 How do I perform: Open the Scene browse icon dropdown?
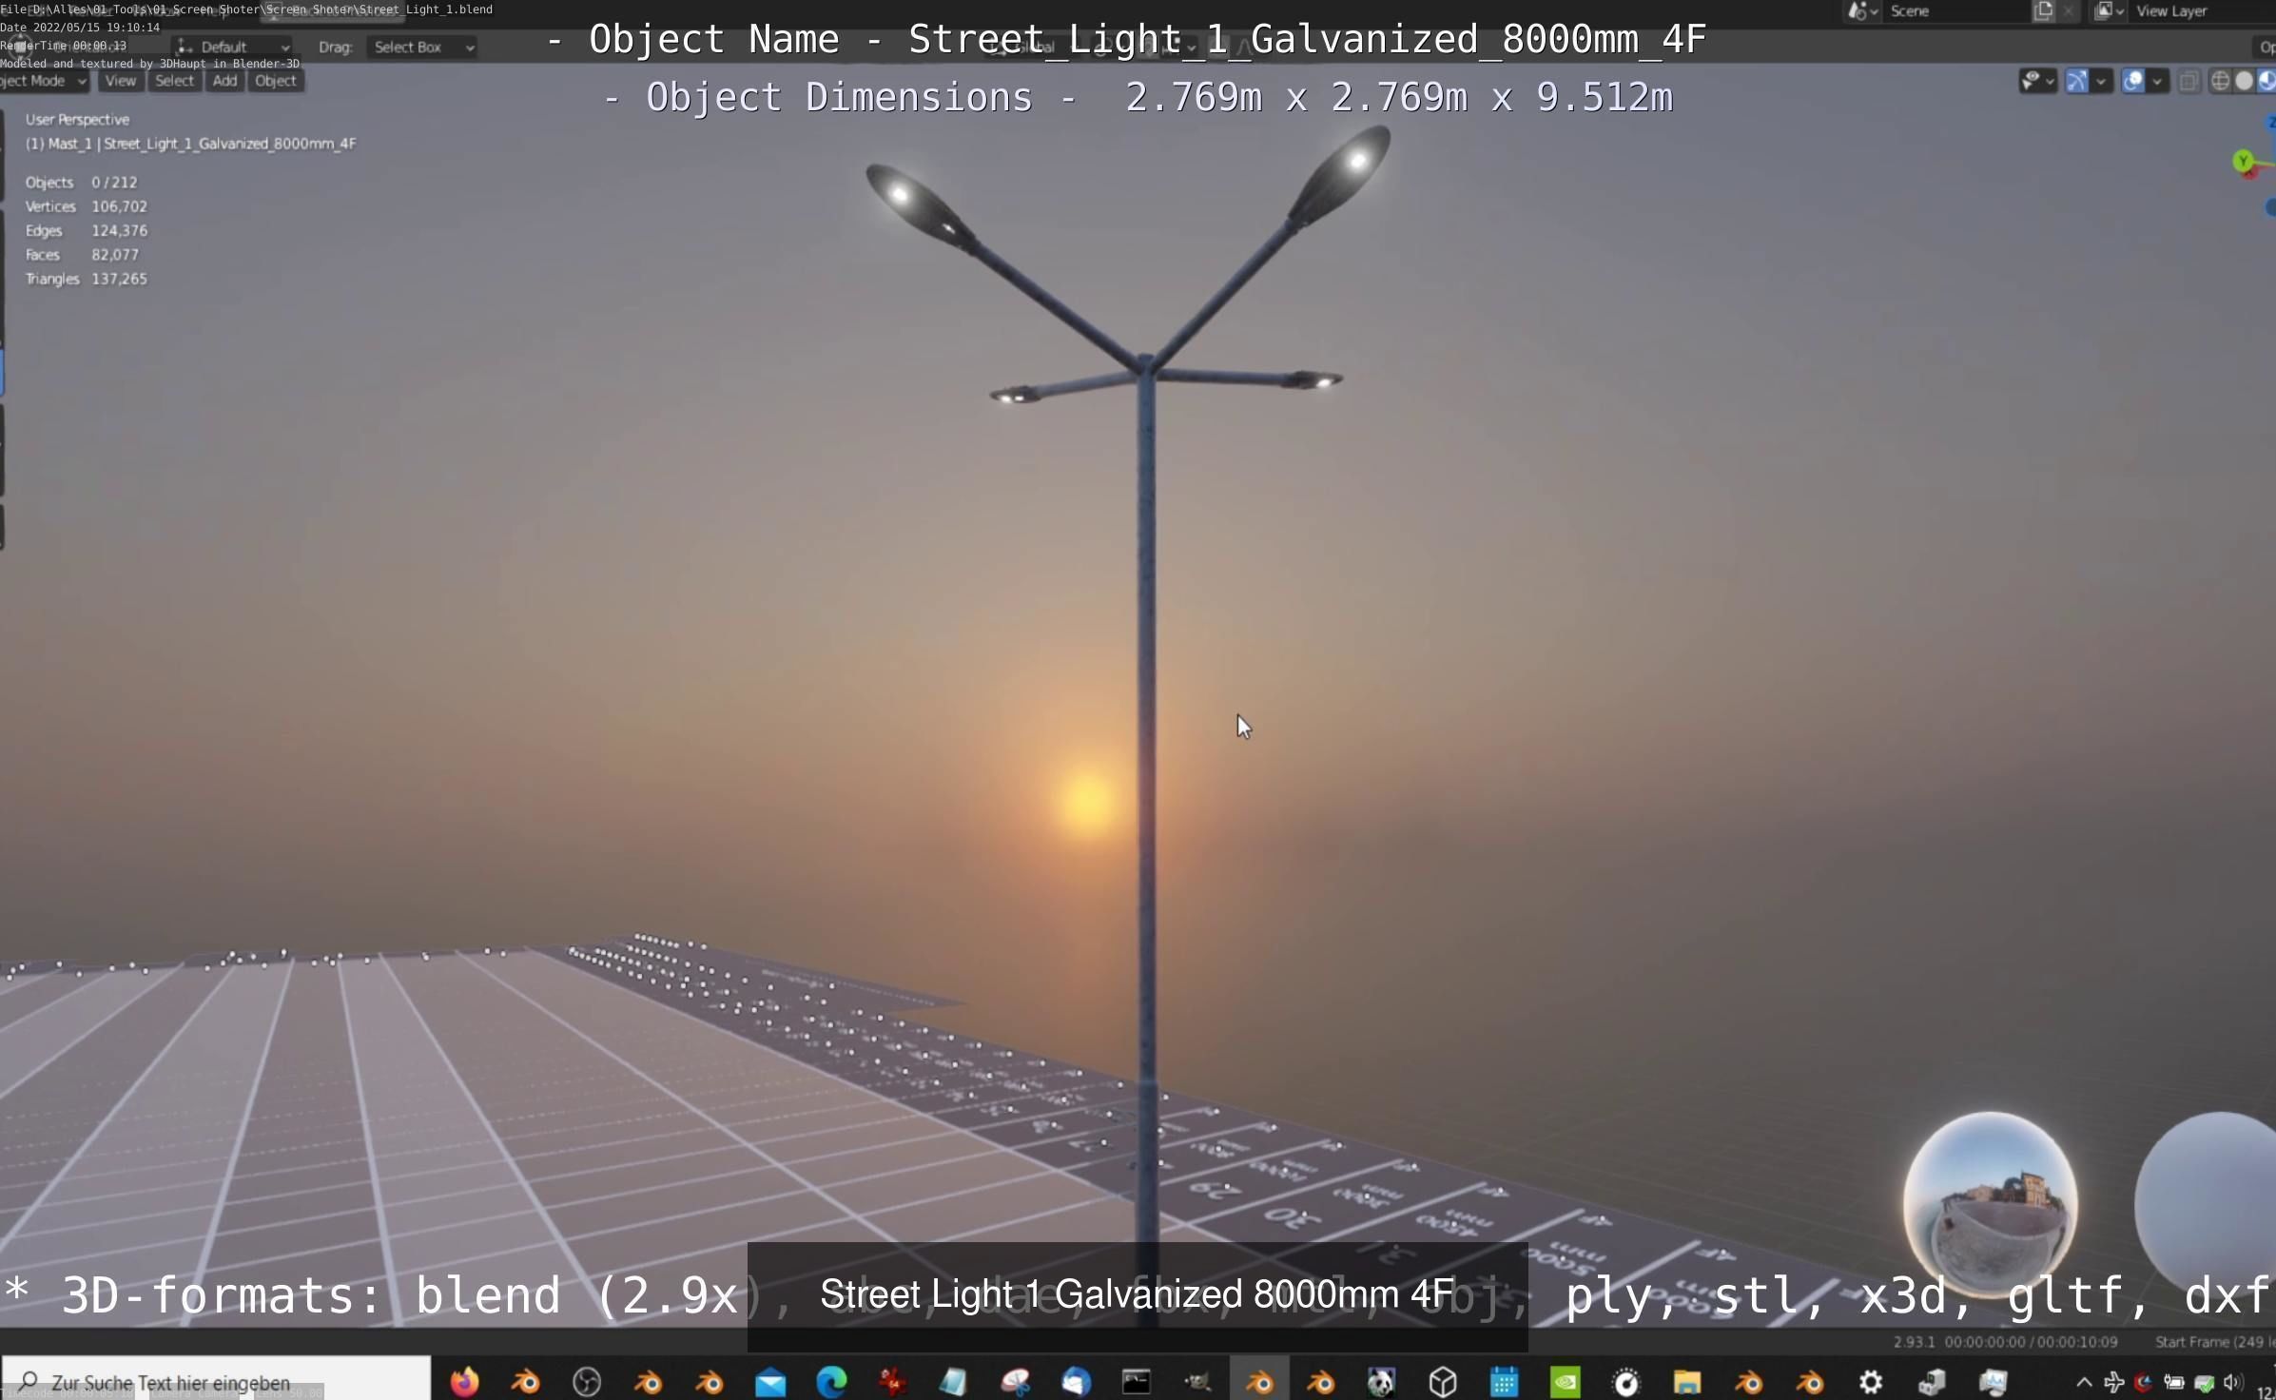1861,11
